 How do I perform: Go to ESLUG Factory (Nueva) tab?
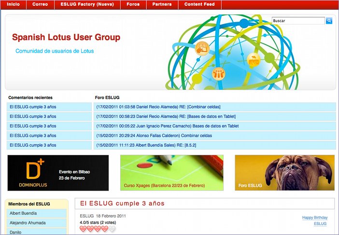click(x=87, y=4)
